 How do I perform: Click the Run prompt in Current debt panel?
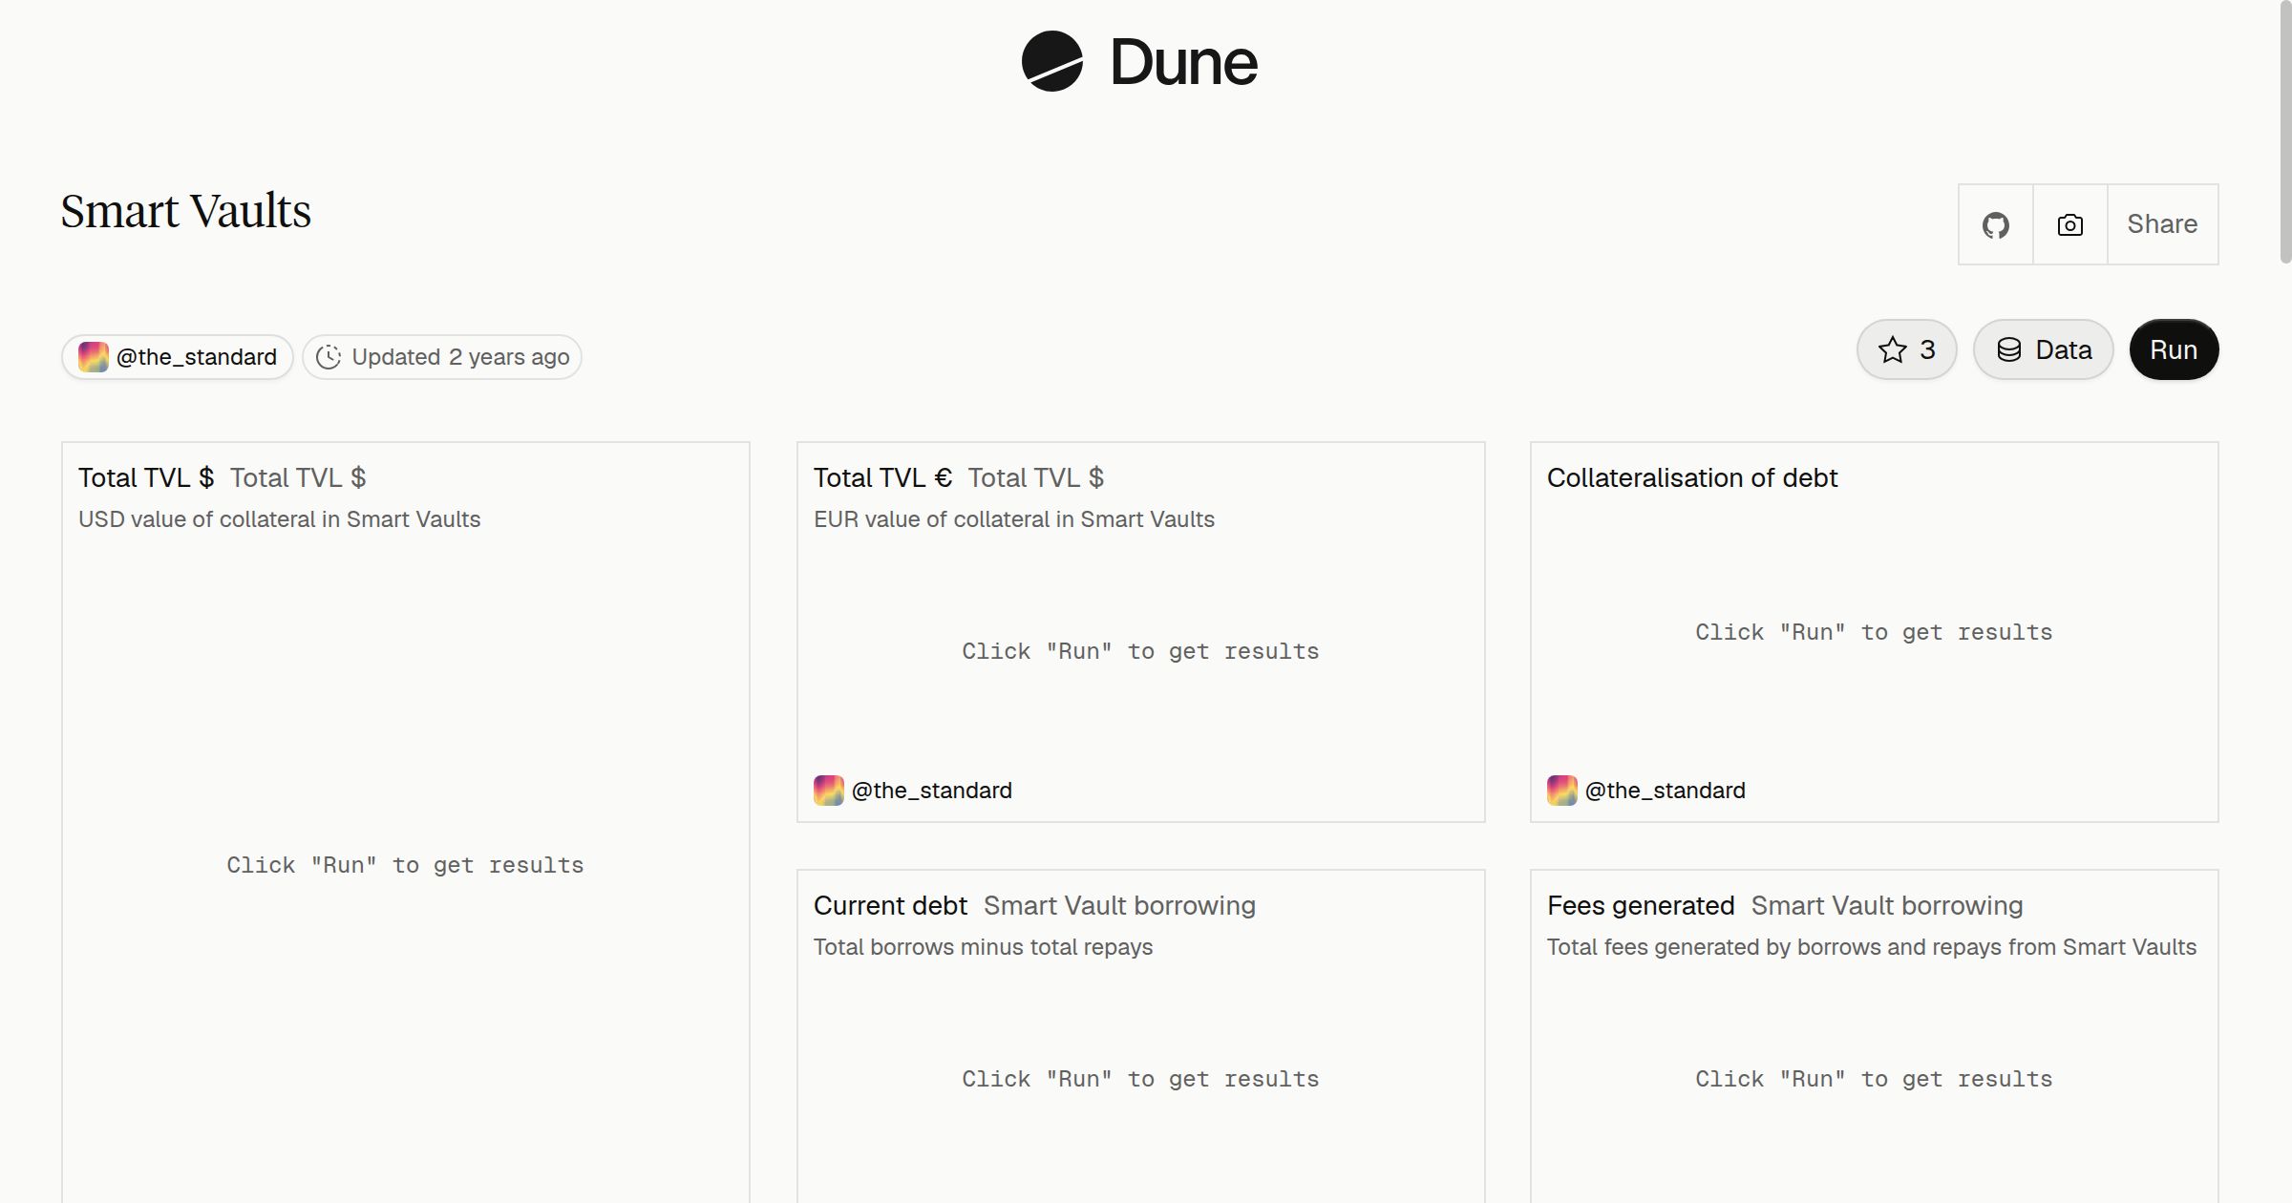(x=1140, y=1079)
